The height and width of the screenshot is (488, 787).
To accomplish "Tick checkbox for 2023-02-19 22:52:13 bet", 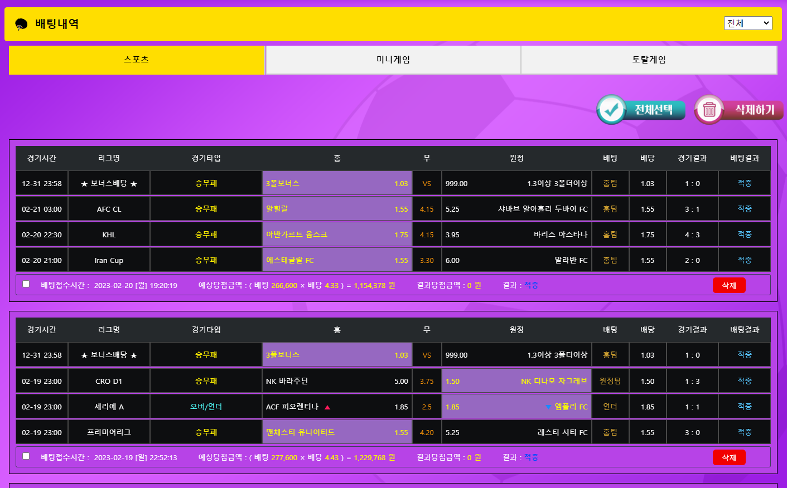I will 26,456.
